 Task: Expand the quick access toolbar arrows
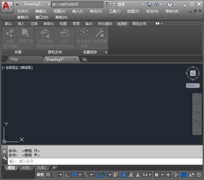(17, 4)
